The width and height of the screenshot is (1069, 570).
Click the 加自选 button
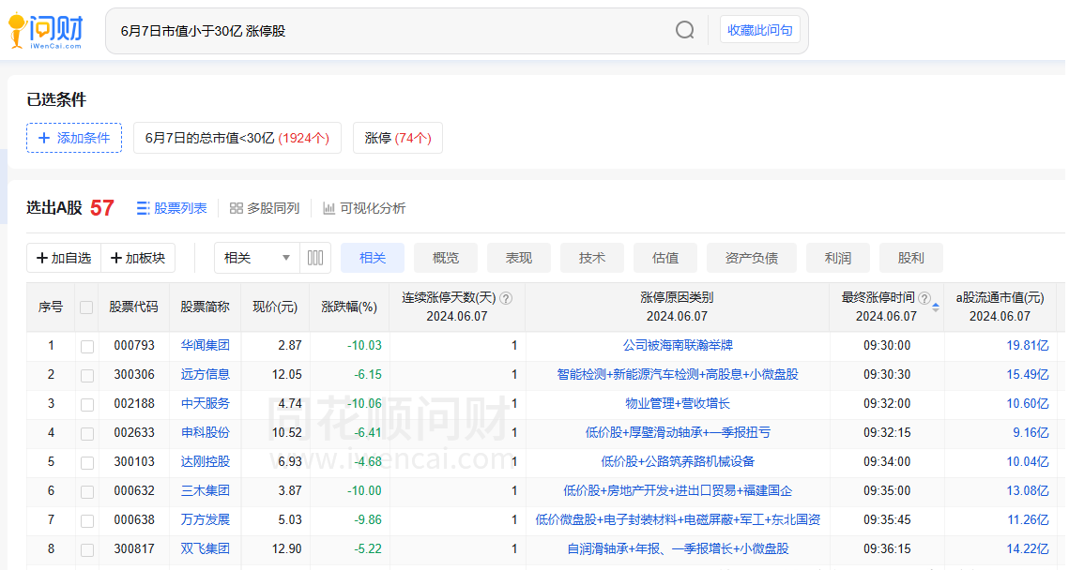click(x=64, y=258)
